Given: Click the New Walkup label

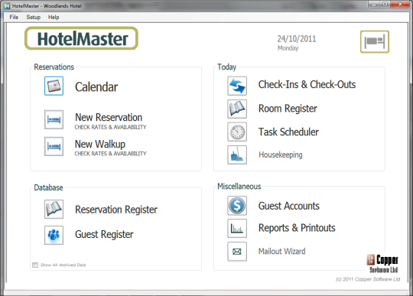Looking at the screenshot, I should click(x=100, y=144).
